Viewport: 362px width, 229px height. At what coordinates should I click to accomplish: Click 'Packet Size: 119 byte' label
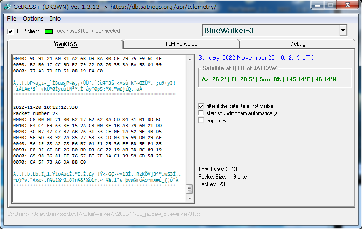pyautogui.click(x=222, y=177)
